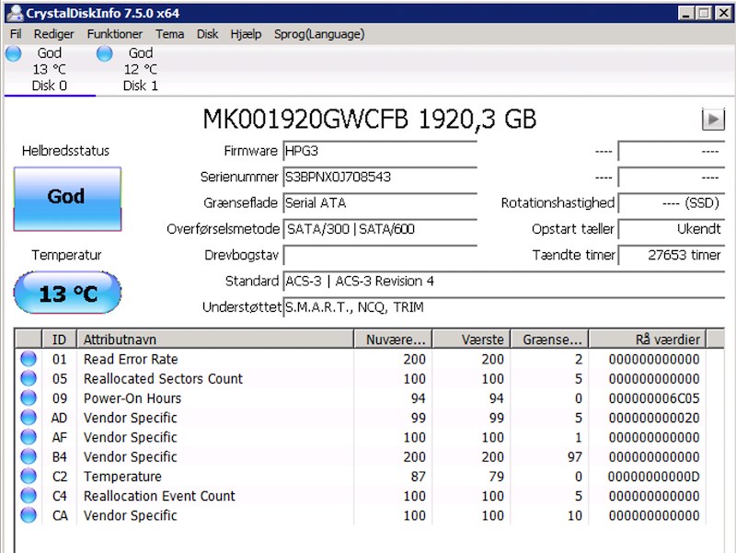Click status orb beside Temperature attribute
Viewport: 736px width, 553px height.
click(x=29, y=476)
